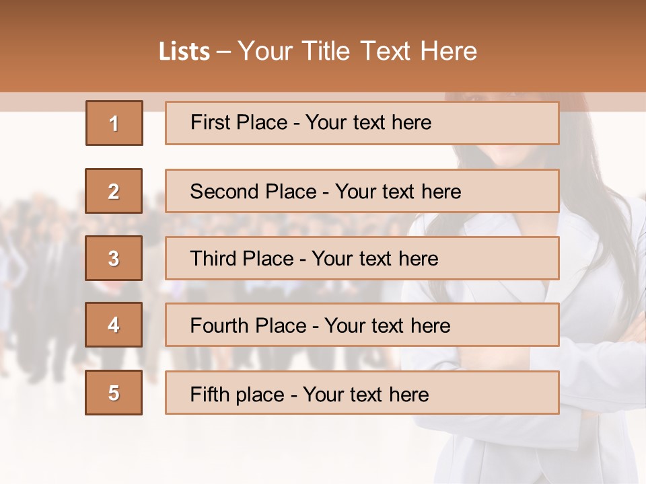The width and height of the screenshot is (646, 484).
Task: Click "Your Title Text Here" in header
Action: [x=357, y=51]
